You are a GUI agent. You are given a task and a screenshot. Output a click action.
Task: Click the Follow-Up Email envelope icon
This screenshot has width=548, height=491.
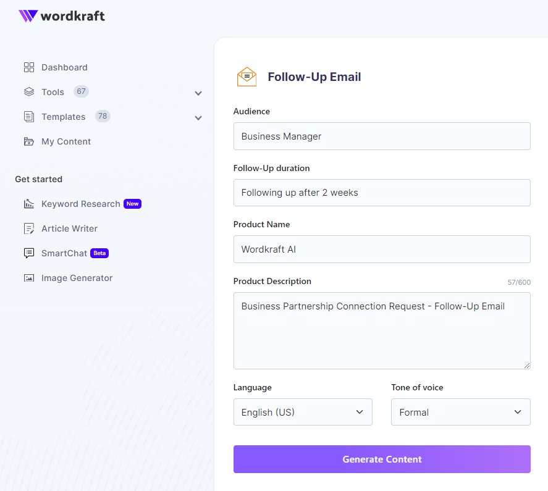[x=247, y=77]
